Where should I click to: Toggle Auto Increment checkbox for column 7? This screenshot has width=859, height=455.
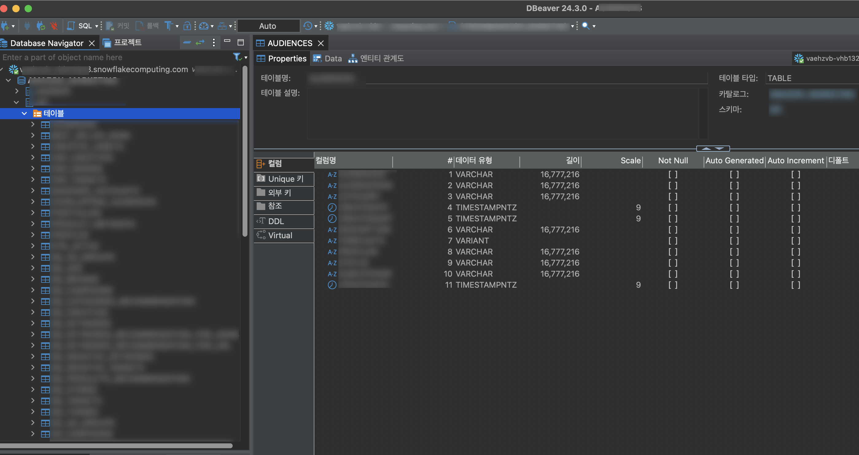pyautogui.click(x=795, y=240)
